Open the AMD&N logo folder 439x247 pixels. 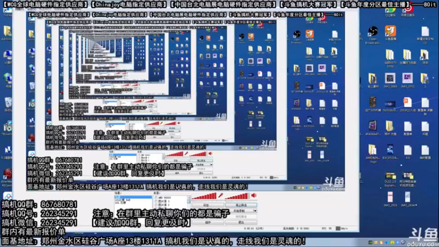click(x=373, y=154)
